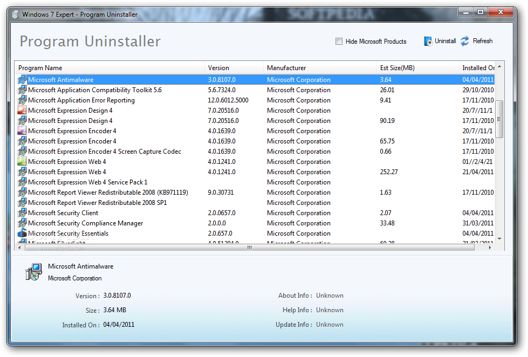Screen dimensions: 528x357
Task: Click purple Expression Encoder 4 icon
Action: pyautogui.click(x=22, y=131)
